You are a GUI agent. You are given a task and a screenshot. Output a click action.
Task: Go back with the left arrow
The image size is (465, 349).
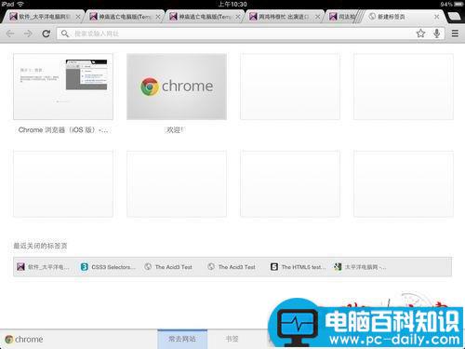click(x=10, y=34)
